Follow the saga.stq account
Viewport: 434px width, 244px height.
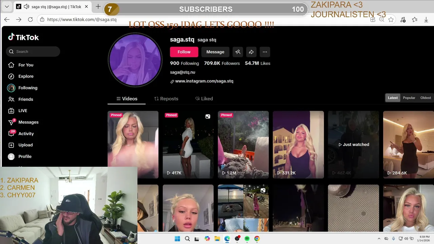tap(184, 52)
